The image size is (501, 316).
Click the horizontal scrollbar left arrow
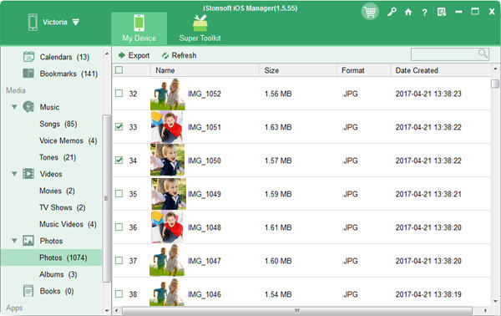(x=116, y=310)
